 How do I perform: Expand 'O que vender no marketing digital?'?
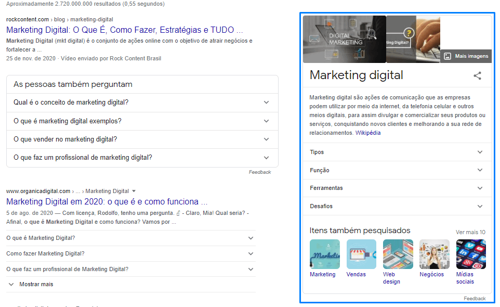[266, 139]
